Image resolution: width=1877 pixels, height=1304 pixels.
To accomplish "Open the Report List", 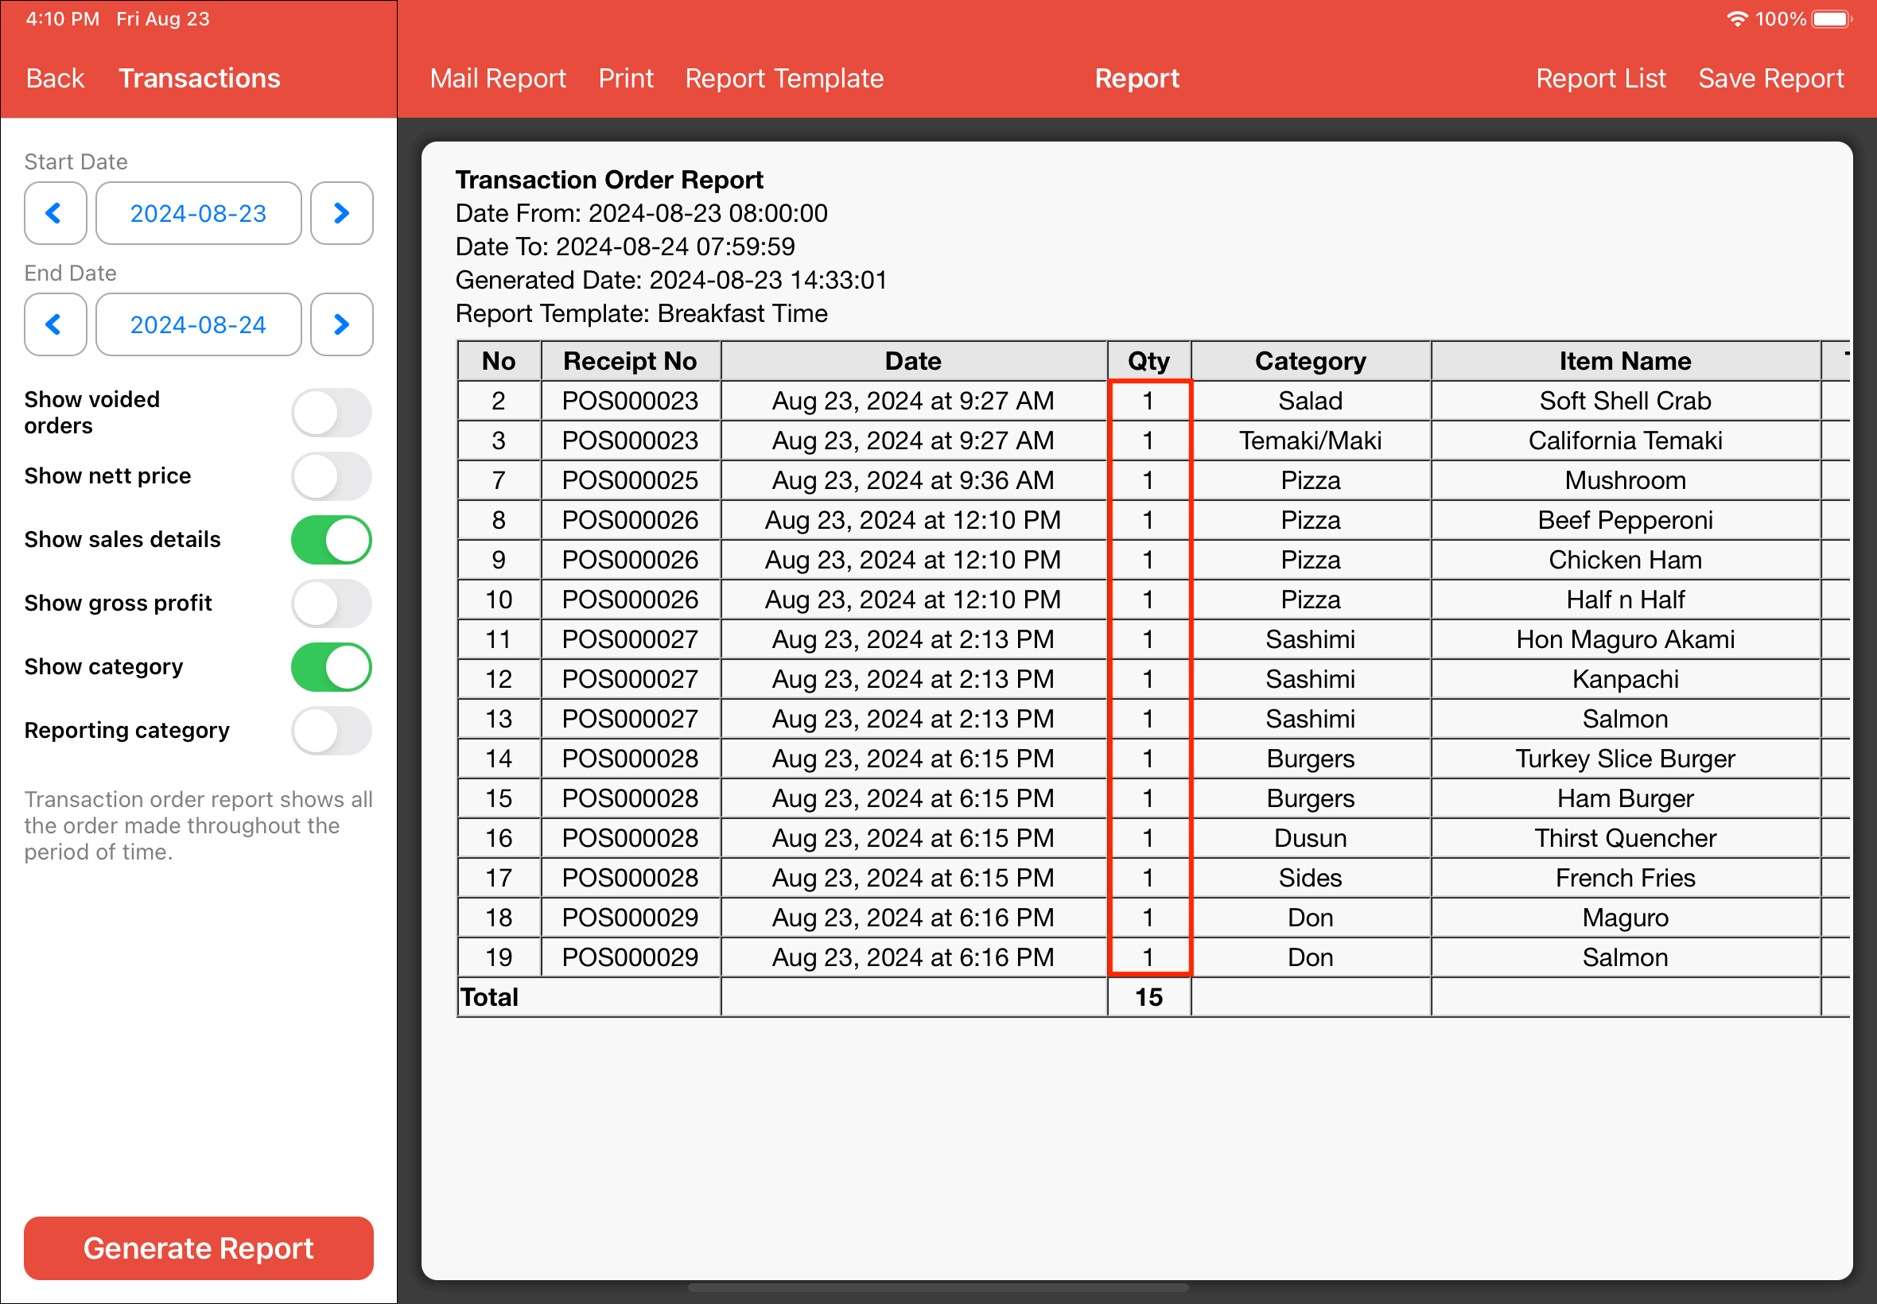I will [x=1600, y=79].
